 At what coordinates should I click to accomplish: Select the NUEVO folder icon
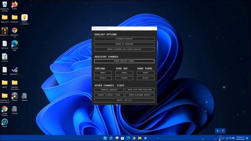coord(5,84)
